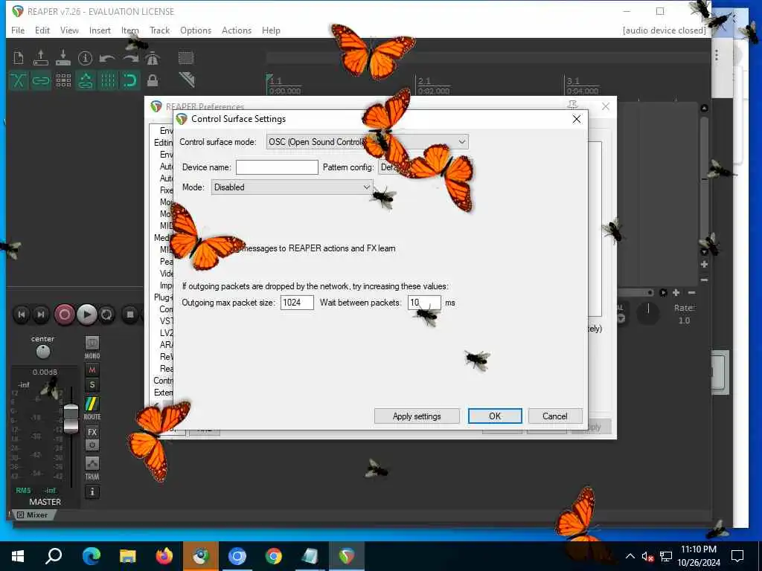Open the Options menu

pos(196,30)
